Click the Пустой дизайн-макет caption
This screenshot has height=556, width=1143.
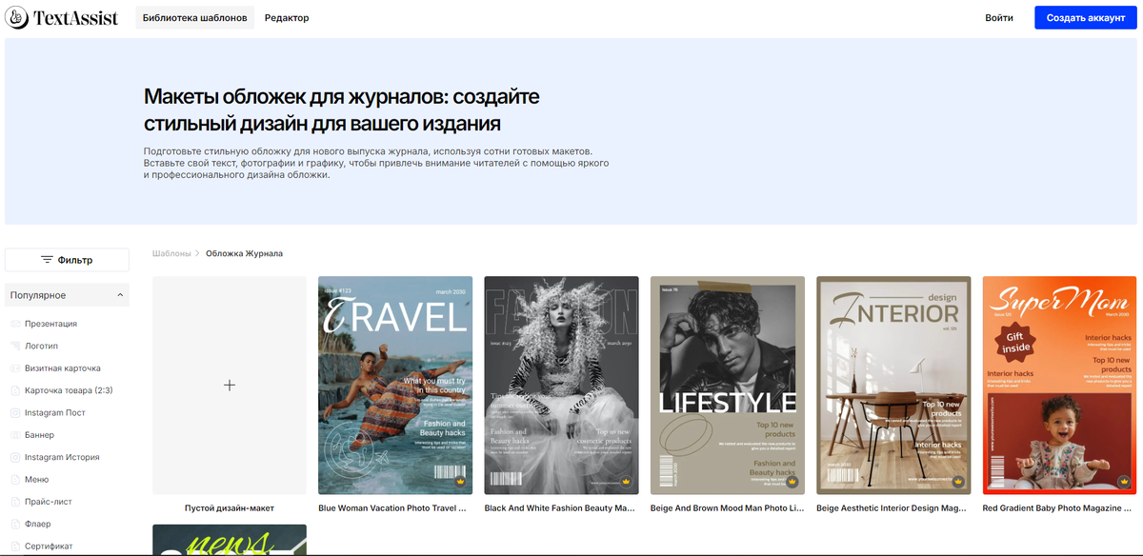(x=230, y=508)
